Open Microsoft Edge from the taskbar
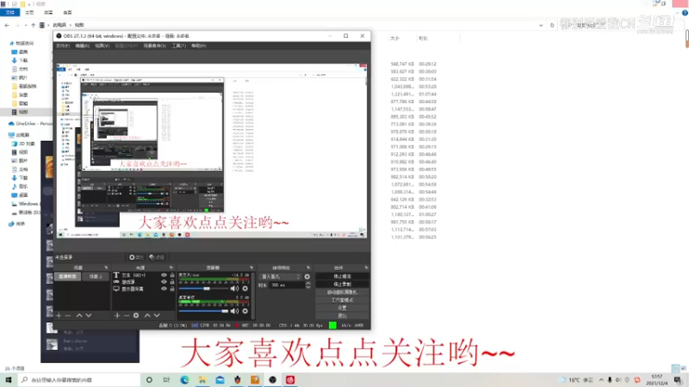The height and width of the screenshot is (387, 689). point(184,380)
